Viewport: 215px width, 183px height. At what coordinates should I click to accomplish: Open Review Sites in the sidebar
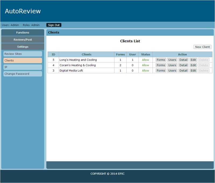pyautogui.click(x=23, y=54)
